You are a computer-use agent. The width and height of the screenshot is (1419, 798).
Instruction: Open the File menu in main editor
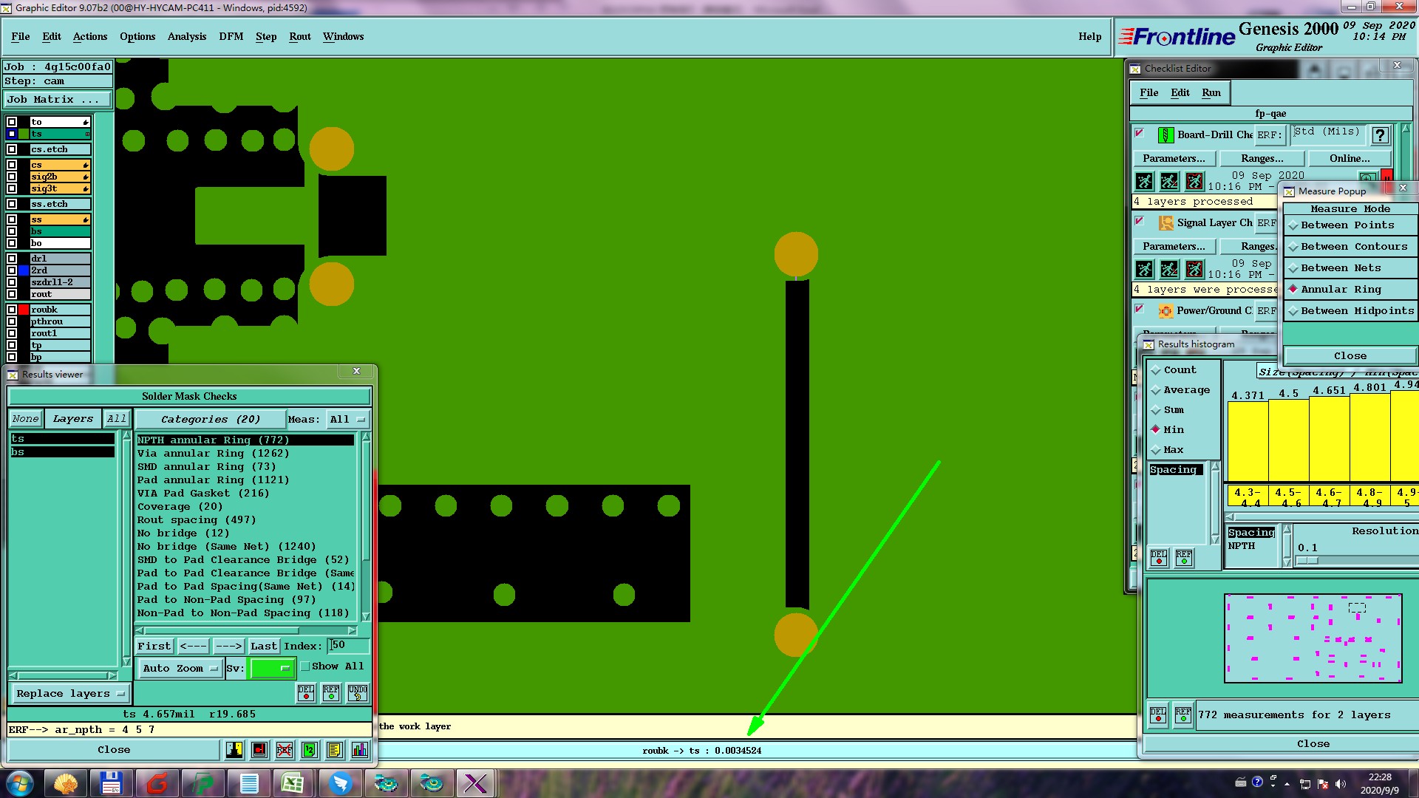[x=21, y=37]
